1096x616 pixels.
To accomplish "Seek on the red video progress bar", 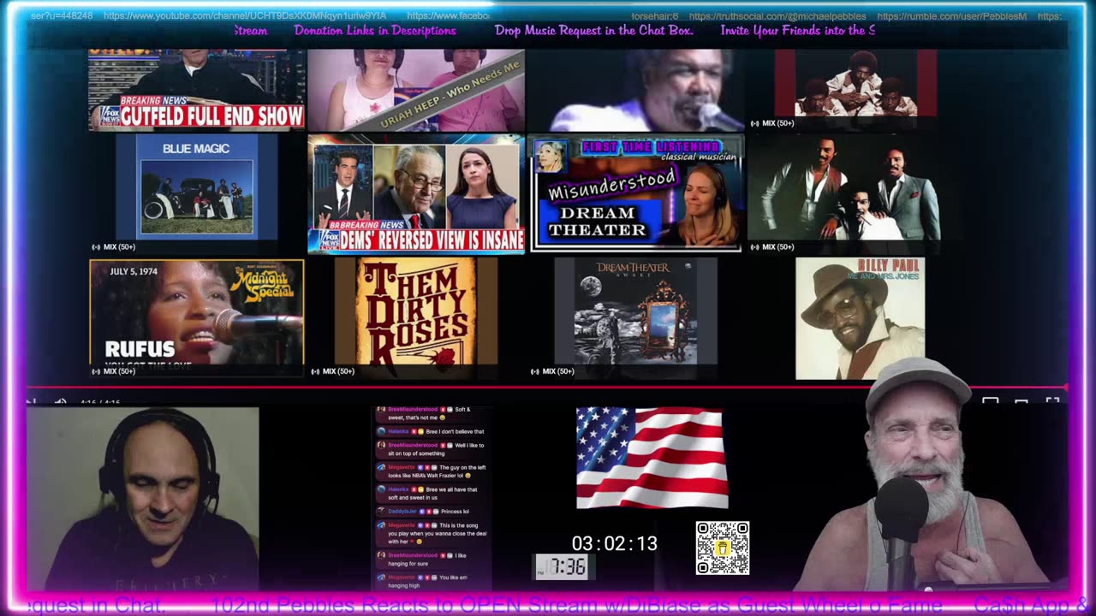I will coord(548,388).
